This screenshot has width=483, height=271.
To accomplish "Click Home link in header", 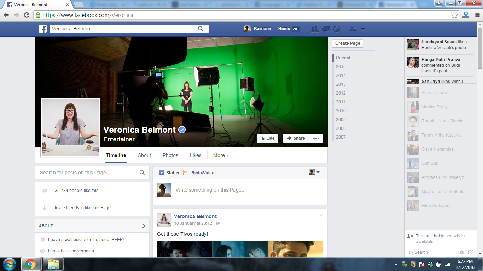I will click(284, 29).
